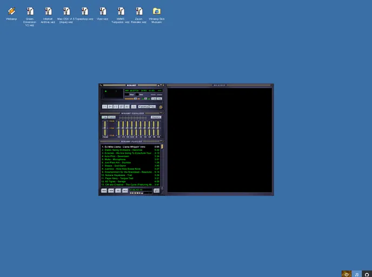Click the music note icon in bottom-right corner
The width and height of the screenshot is (372, 277).
pyautogui.click(x=356, y=274)
